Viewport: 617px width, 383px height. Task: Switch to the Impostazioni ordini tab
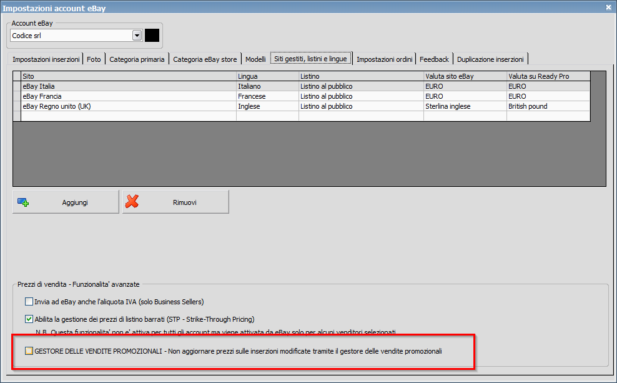(385, 59)
